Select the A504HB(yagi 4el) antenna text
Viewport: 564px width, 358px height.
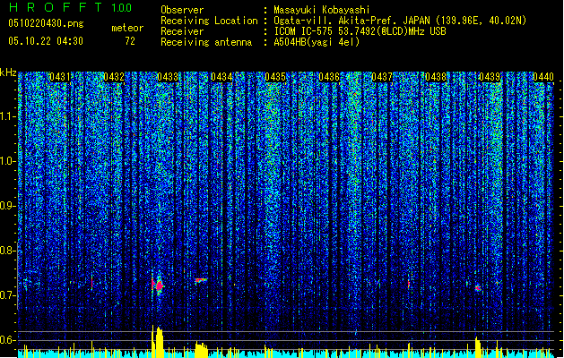point(317,42)
